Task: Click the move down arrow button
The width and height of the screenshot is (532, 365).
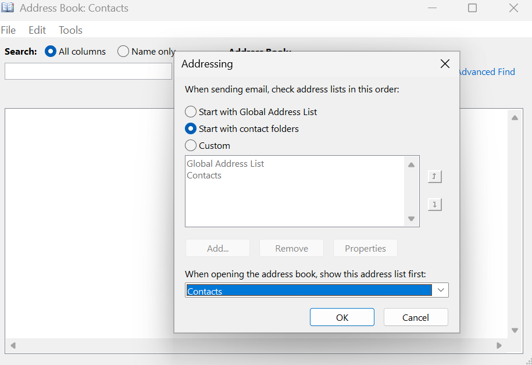Action: tap(435, 205)
